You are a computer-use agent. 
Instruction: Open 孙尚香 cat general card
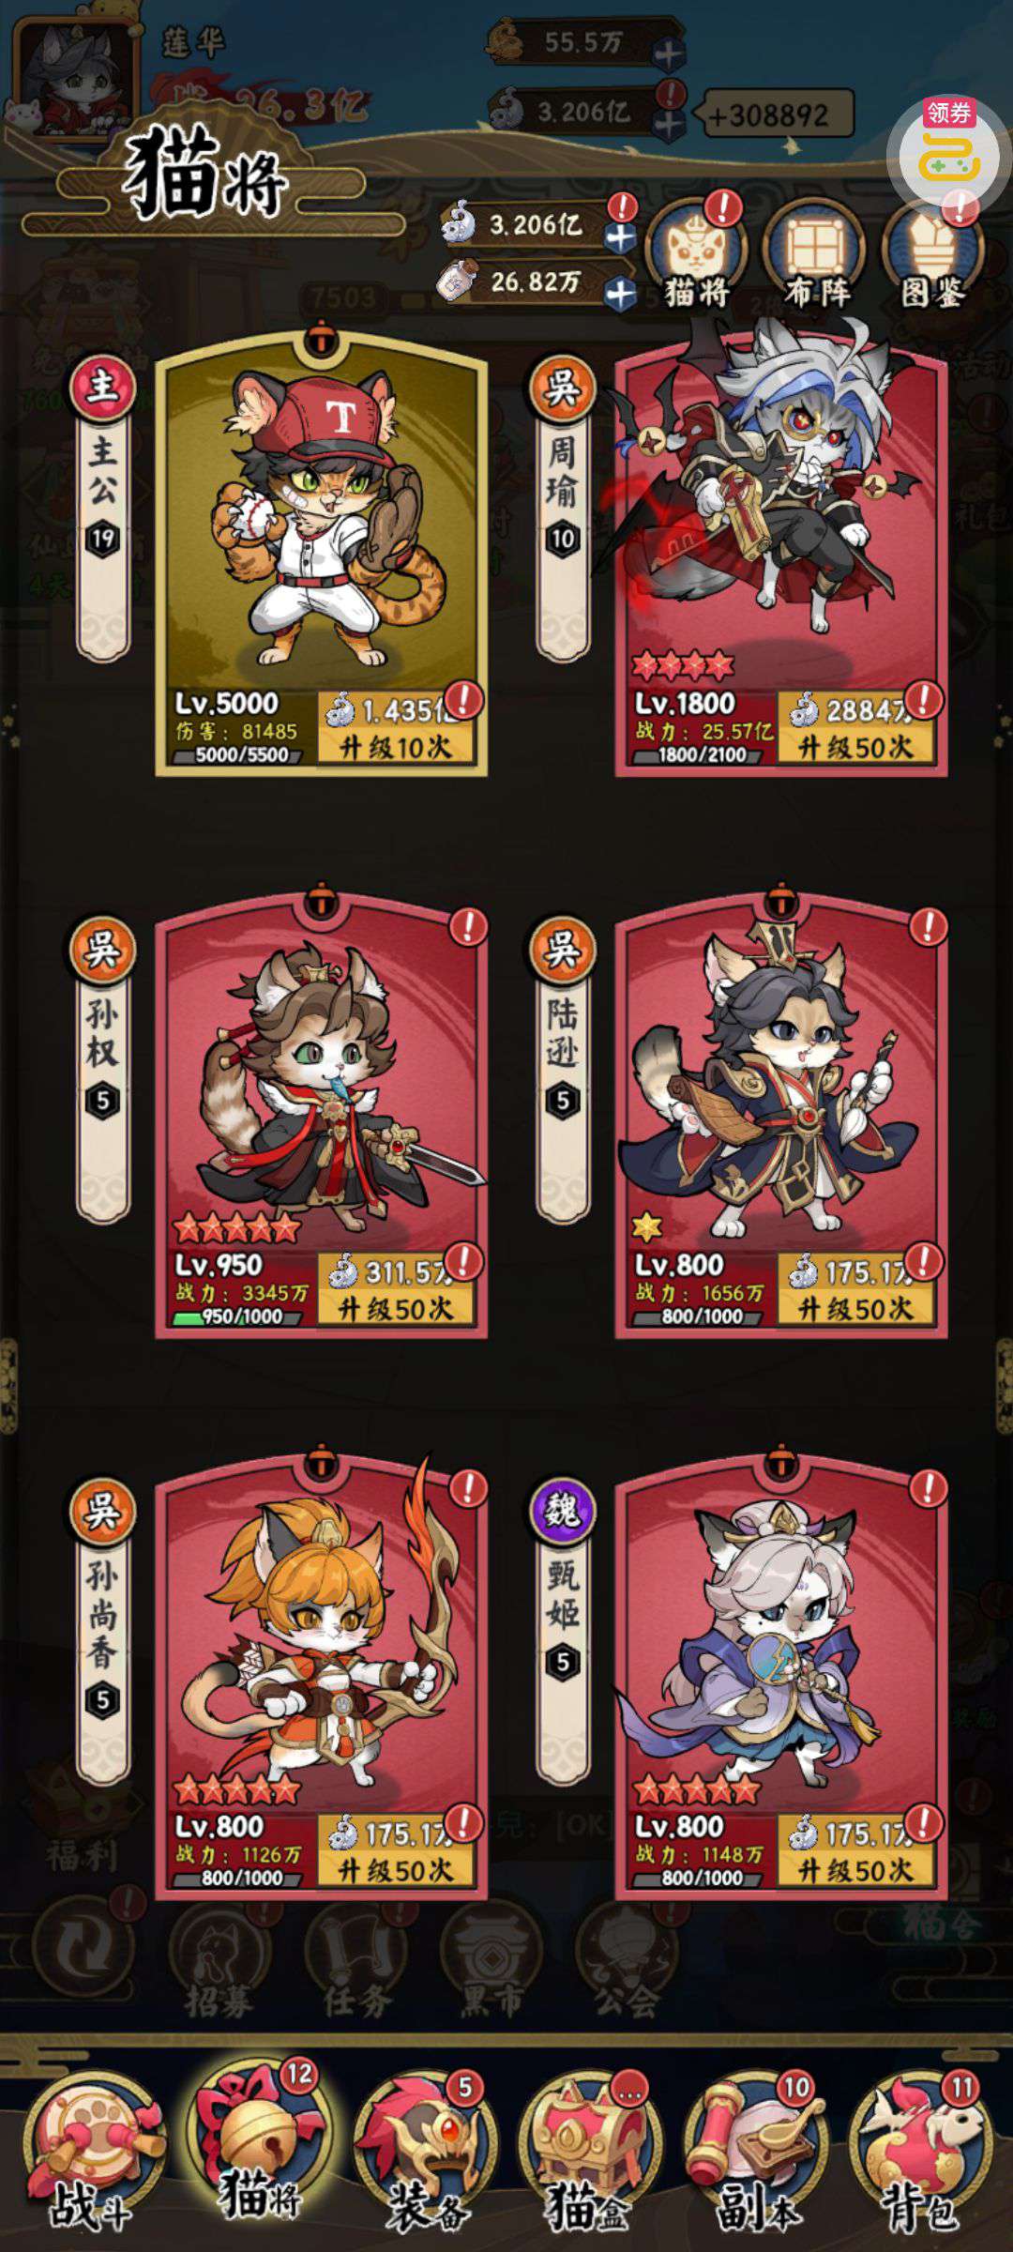click(321, 1676)
